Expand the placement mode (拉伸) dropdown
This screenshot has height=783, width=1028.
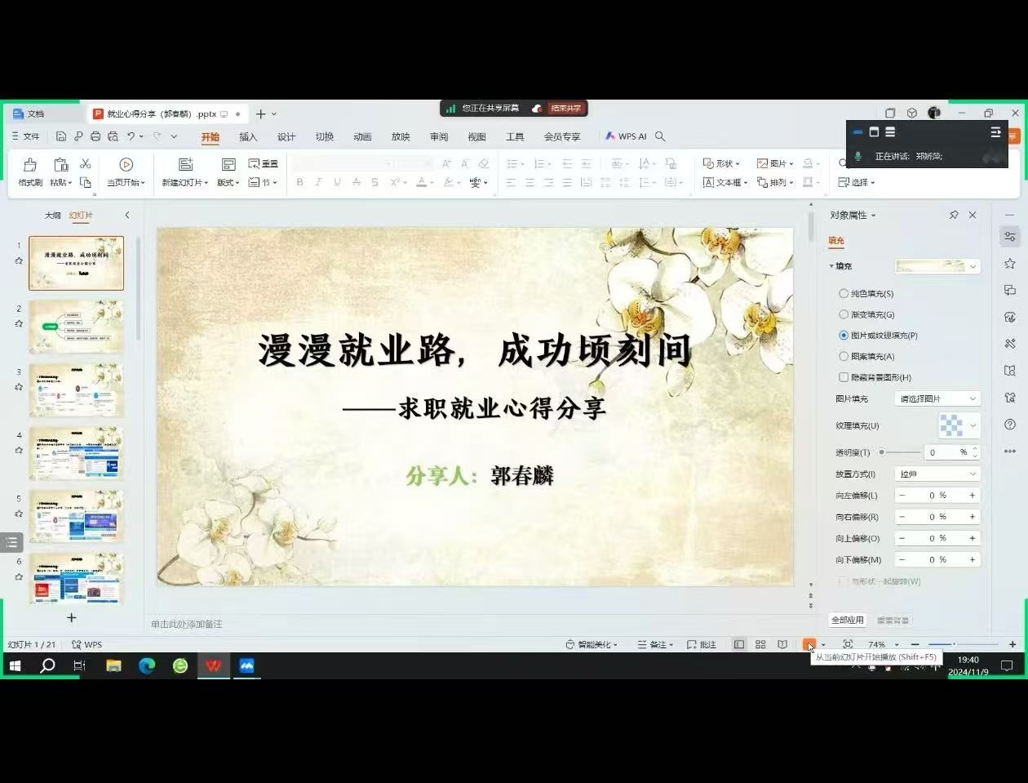pyautogui.click(x=937, y=474)
